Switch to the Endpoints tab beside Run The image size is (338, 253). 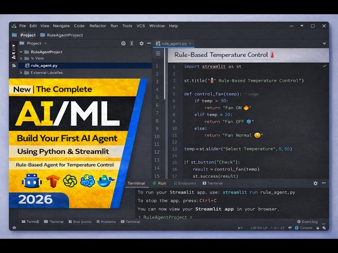(x=185, y=183)
